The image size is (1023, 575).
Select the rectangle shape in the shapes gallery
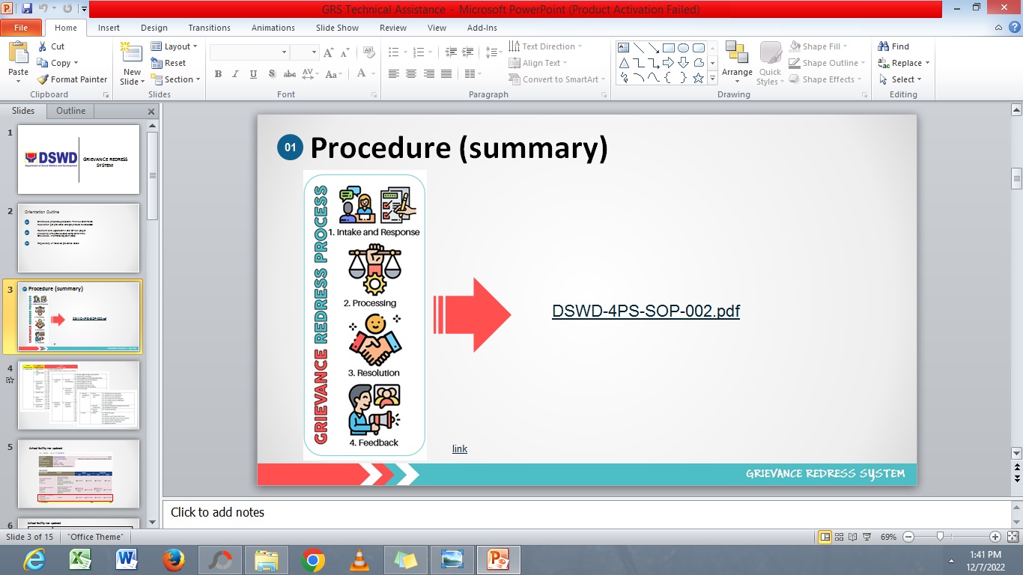[669, 48]
